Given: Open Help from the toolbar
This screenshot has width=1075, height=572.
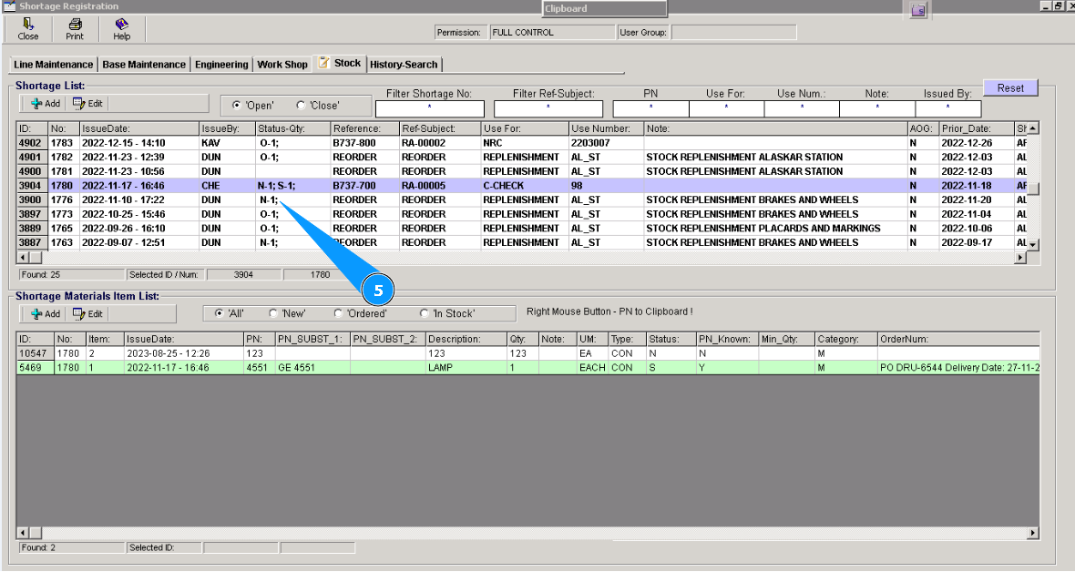Looking at the screenshot, I should click(121, 29).
